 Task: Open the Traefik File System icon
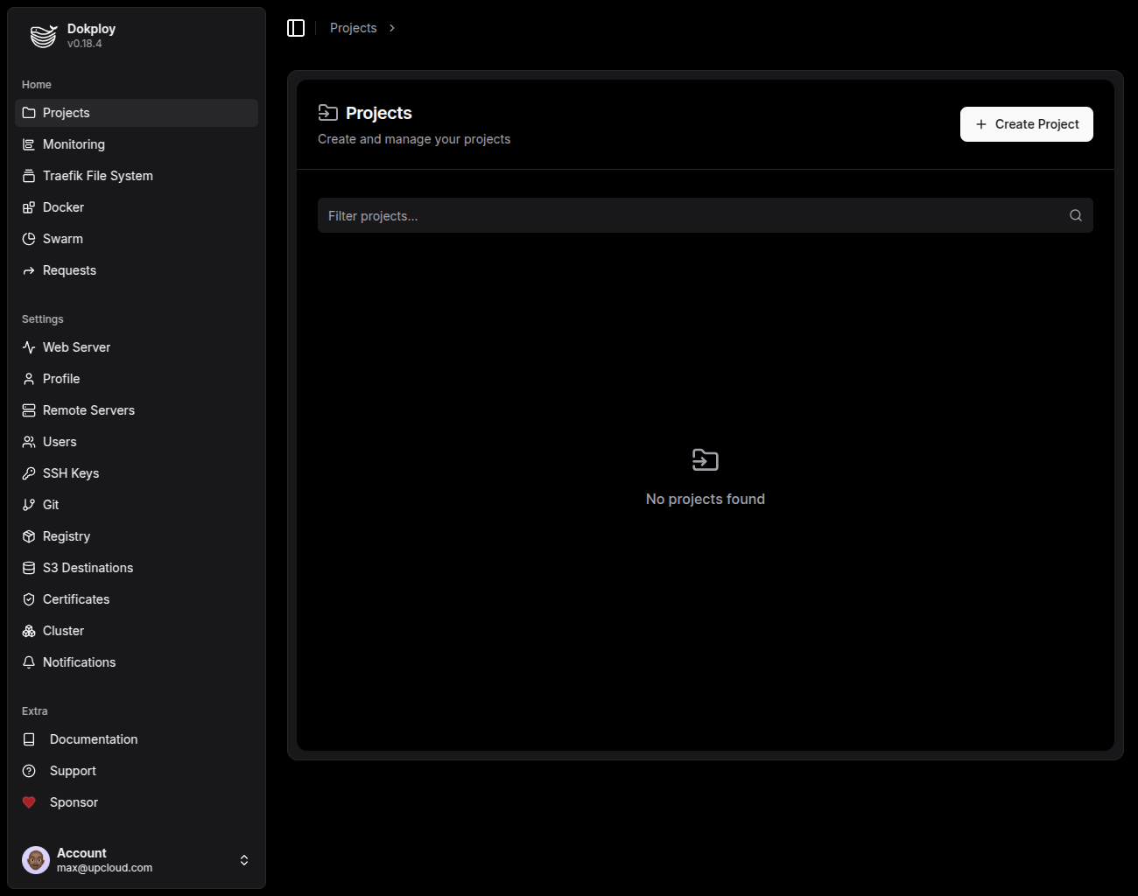pos(29,176)
